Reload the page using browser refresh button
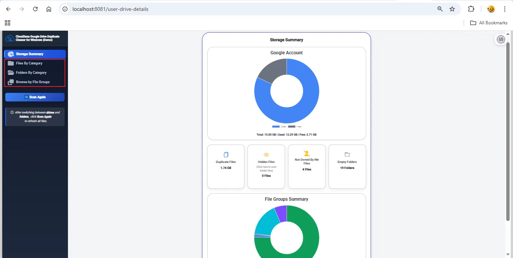This screenshot has height=258, width=513. click(x=35, y=9)
